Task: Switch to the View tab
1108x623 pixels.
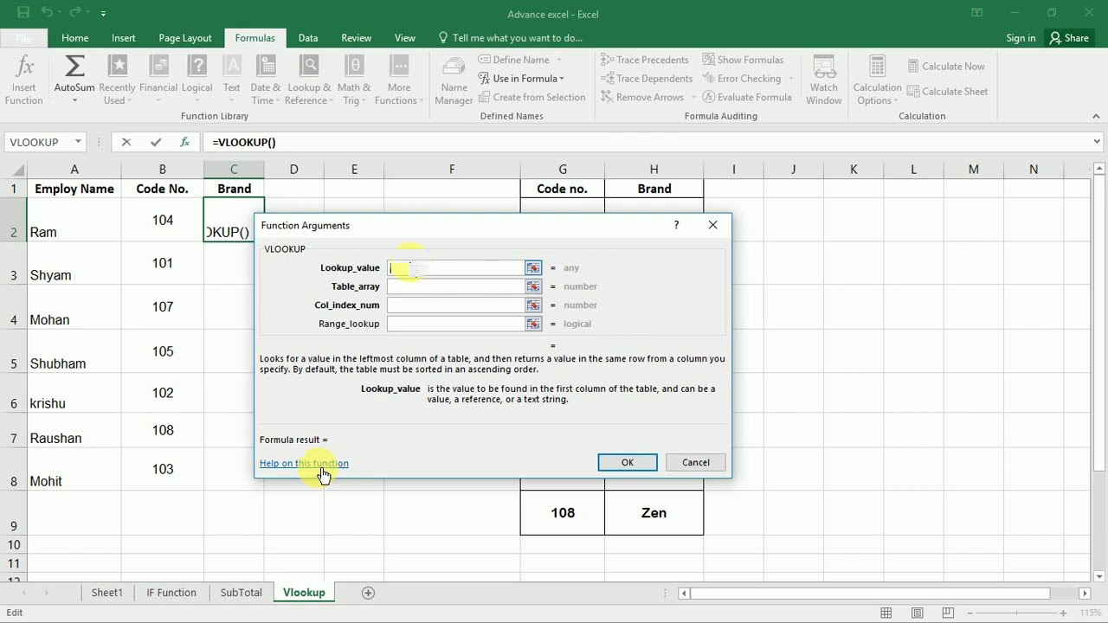Action: tap(405, 38)
